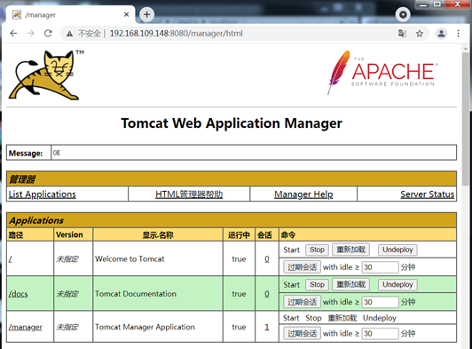Click idle minutes field for root app
Screen dimensions: 472x349
381,267
